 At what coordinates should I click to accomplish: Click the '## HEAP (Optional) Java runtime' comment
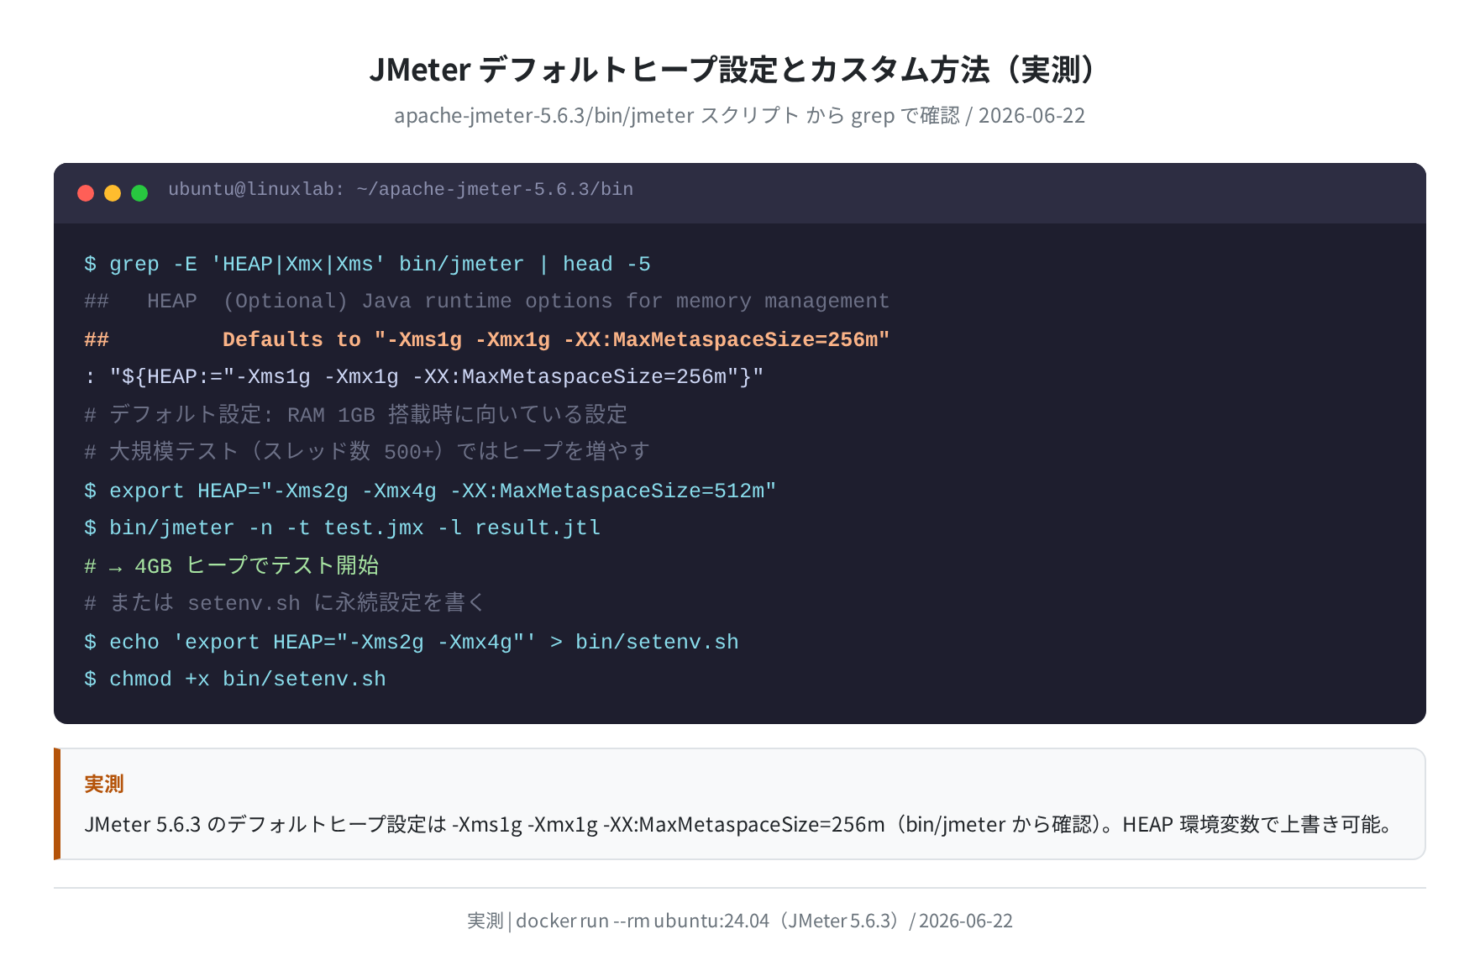pyautogui.click(x=486, y=302)
